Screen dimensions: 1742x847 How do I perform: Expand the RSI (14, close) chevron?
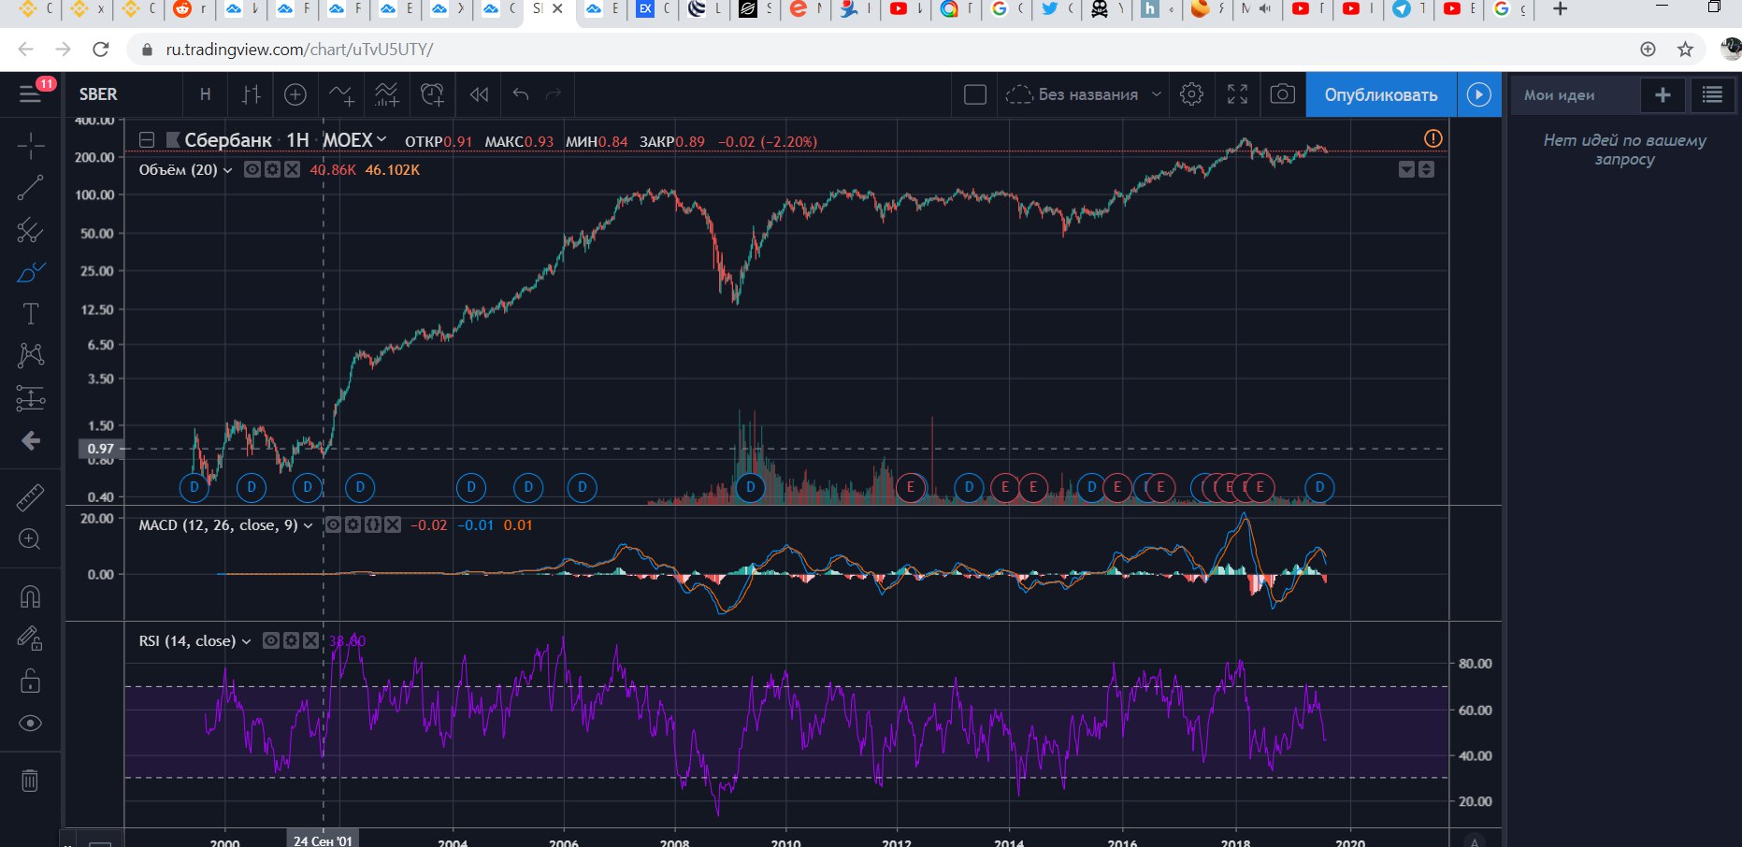click(x=246, y=641)
